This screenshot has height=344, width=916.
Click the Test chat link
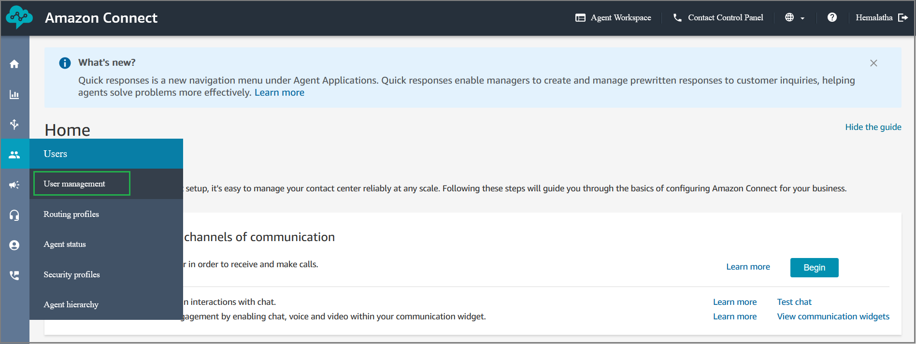(794, 302)
